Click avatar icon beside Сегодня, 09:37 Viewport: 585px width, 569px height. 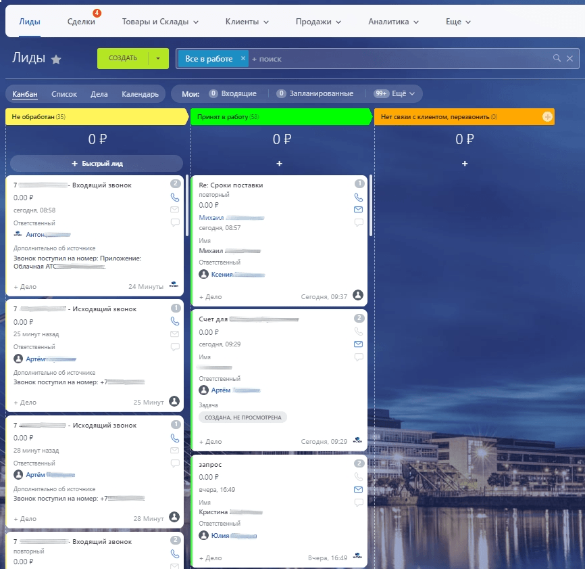358,295
